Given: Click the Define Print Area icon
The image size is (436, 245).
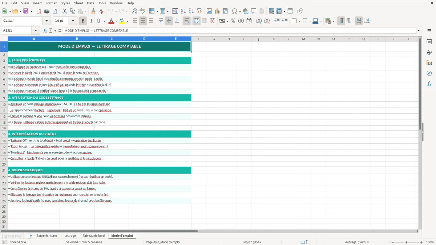Looking at the screenshot, I should [x=271, y=11].
